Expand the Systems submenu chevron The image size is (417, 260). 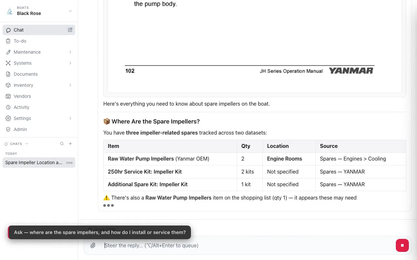[70, 63]
